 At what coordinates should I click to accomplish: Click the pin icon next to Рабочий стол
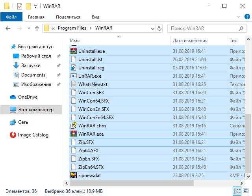point(59,56)
